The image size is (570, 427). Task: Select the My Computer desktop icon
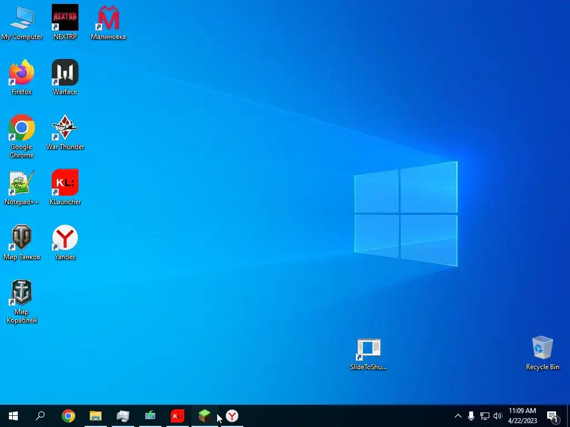click(22, 22)
